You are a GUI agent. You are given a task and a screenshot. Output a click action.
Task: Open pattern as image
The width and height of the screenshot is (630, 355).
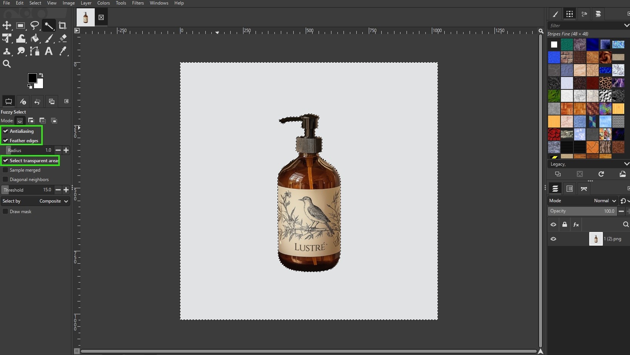(x=623, y=174)
